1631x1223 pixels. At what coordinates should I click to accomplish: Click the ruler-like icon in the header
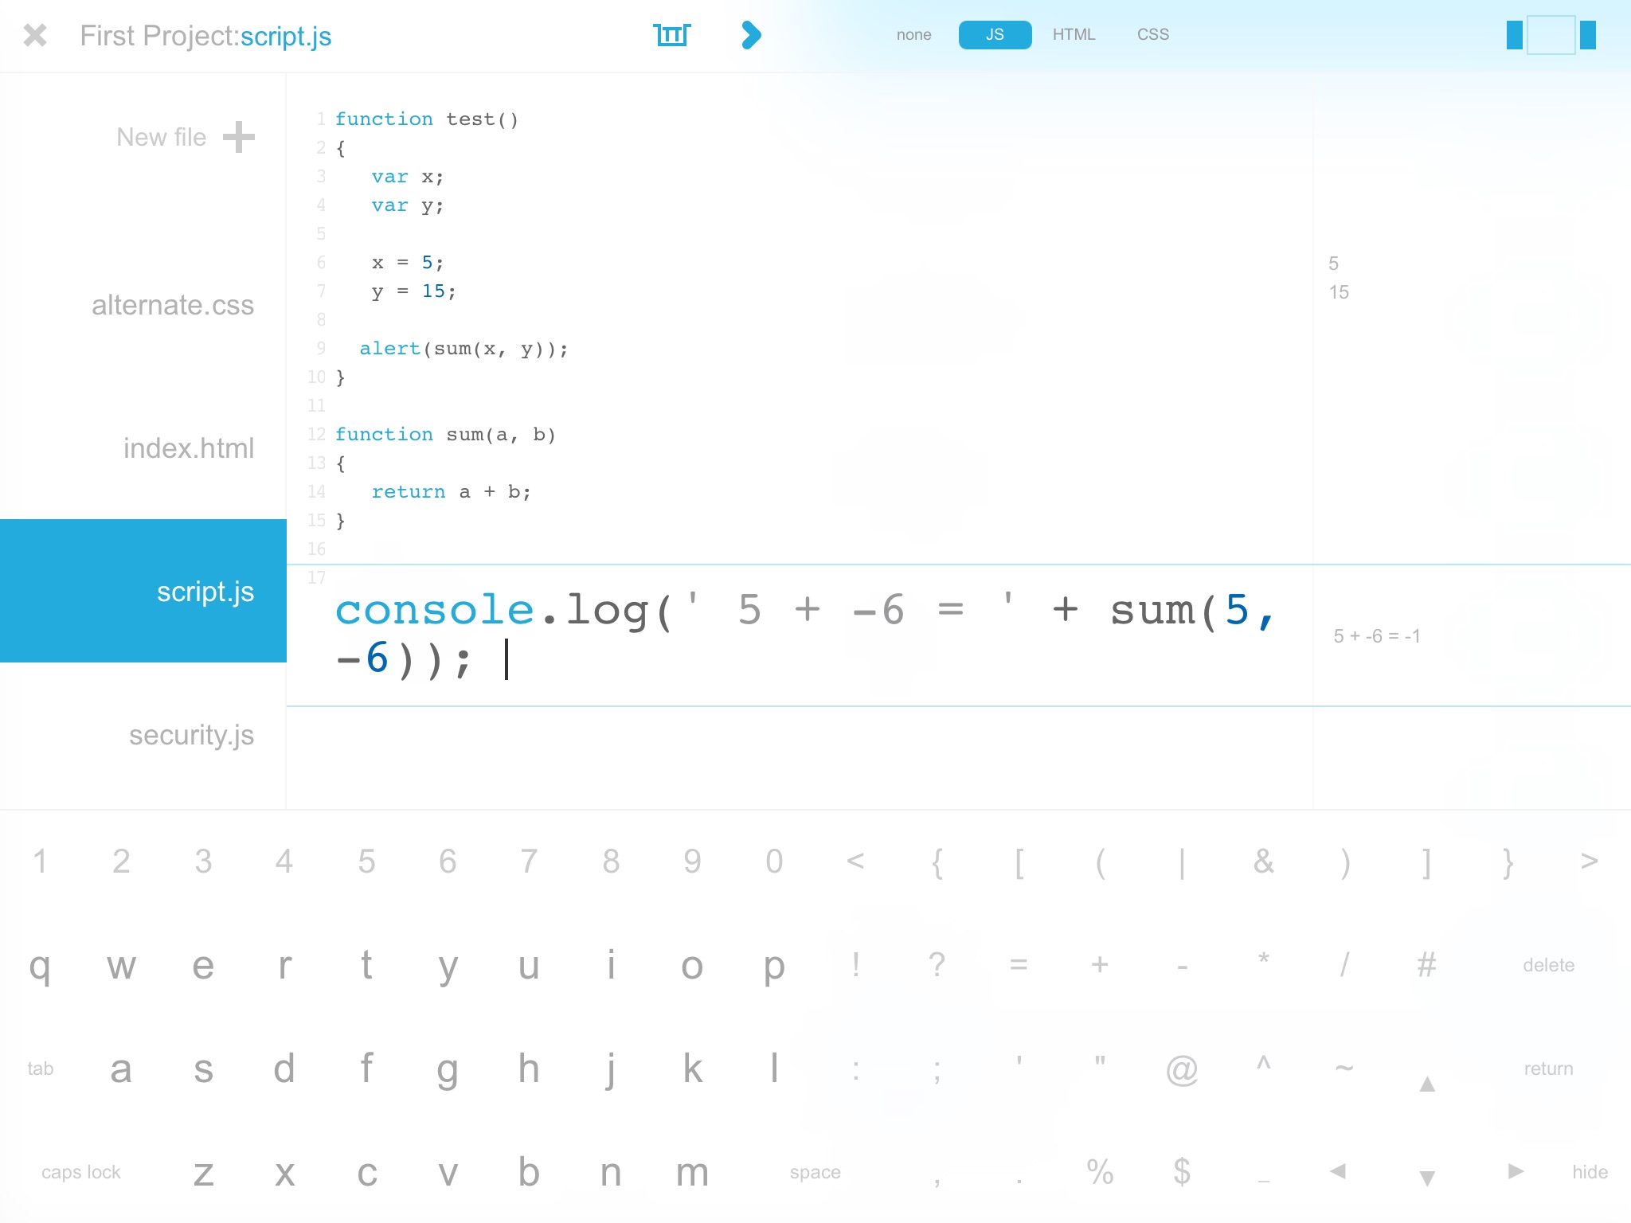coord(671,35)
